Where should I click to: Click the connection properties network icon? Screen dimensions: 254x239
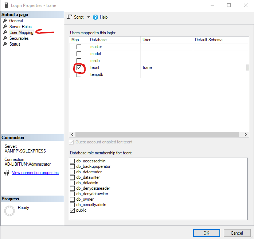click(6, 173)
